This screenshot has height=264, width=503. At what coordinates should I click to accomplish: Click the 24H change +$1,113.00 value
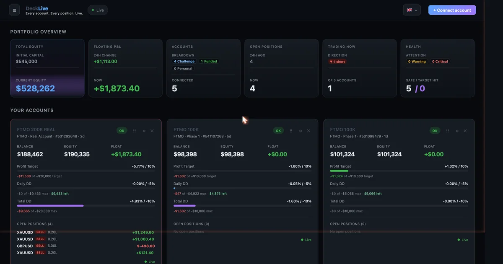tap(105, 62)
